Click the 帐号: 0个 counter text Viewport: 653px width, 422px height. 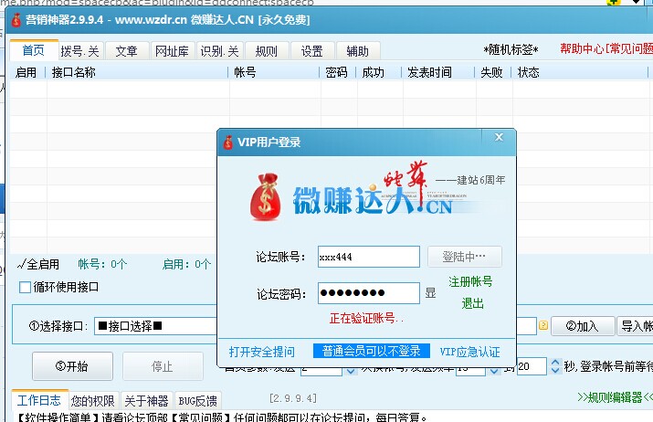[102, 264]
